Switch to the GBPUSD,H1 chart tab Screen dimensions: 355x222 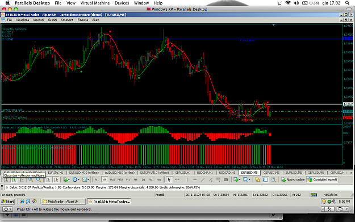click(183, 173)
